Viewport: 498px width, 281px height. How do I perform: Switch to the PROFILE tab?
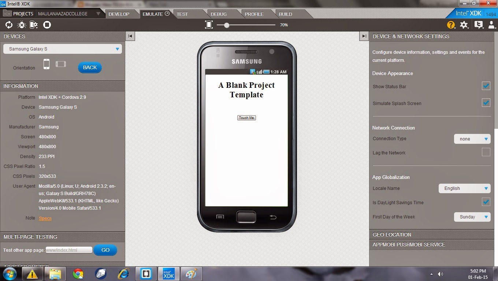[254, 14]
